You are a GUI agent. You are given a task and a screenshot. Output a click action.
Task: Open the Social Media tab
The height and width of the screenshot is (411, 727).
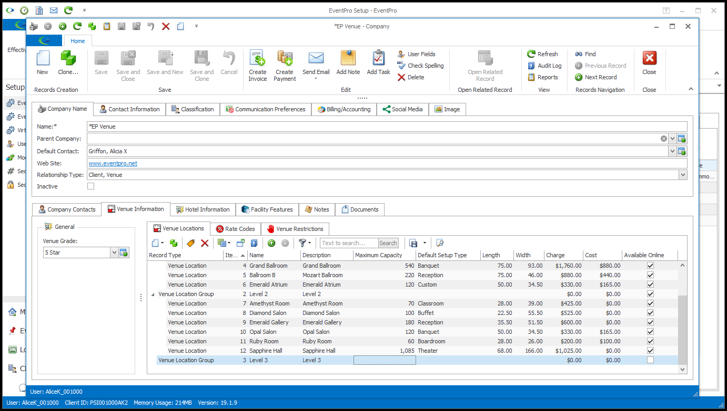click(x=402, y=109)
